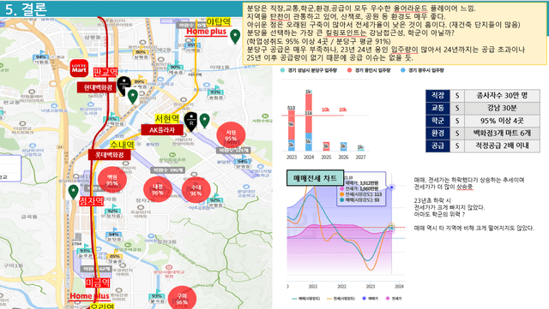Image resolution: width=549 pixels, height=309 pixels.
Task: Select the black Starbucks Reserve pin near 서현역
Action: [190, 122]
